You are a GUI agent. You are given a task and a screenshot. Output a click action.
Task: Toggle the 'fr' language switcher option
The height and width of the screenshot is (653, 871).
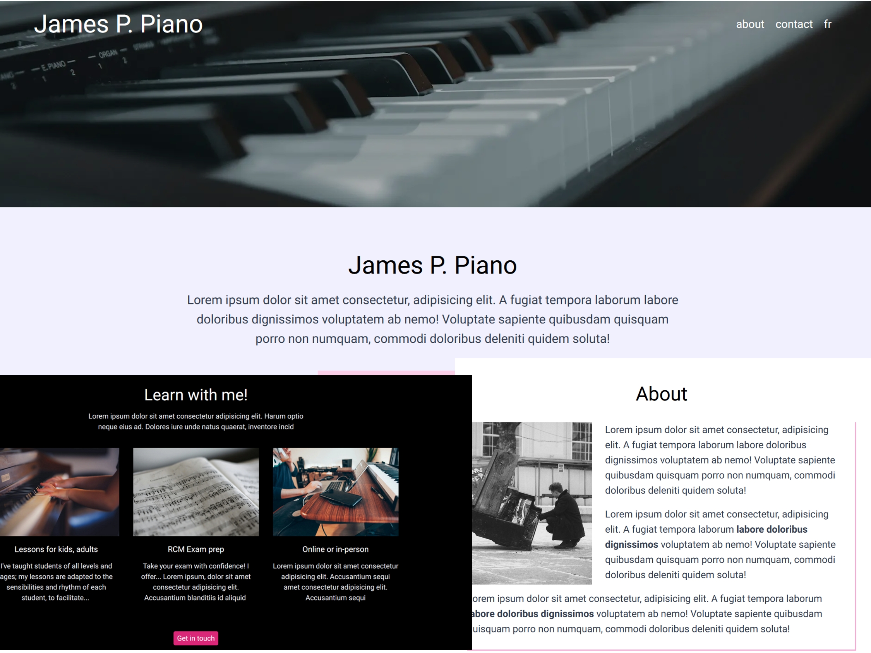pos(828,23)
